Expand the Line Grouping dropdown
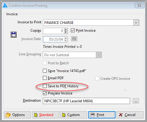The height and width of the screenshot is (122, 147). 98,55
